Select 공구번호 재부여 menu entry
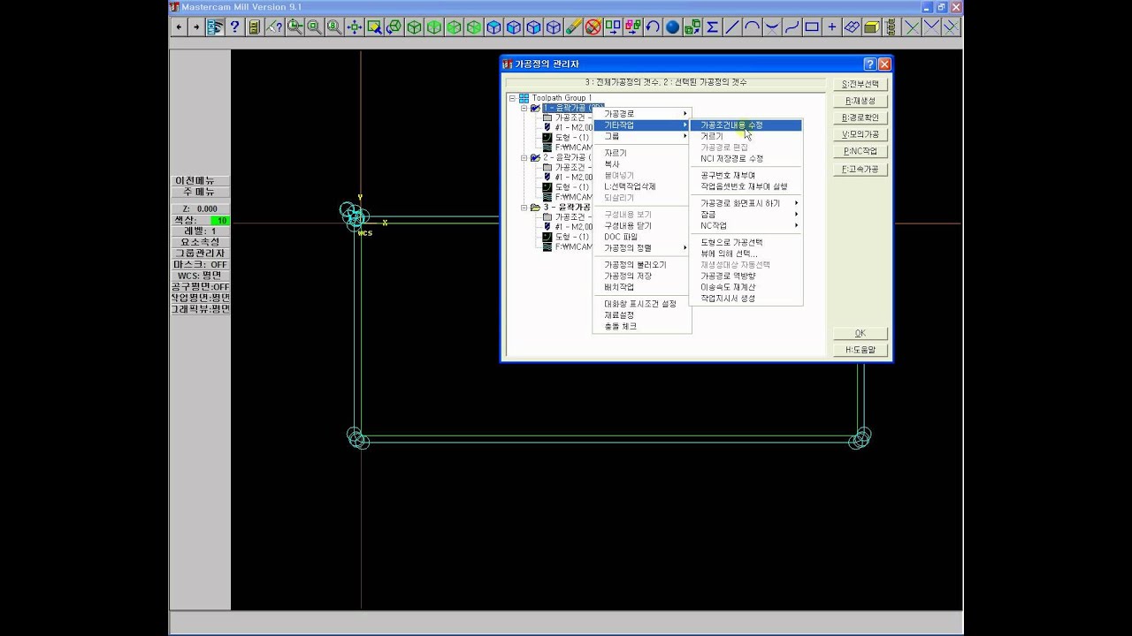The height and width of the screenshot is (636, 1132). [746, 176]
